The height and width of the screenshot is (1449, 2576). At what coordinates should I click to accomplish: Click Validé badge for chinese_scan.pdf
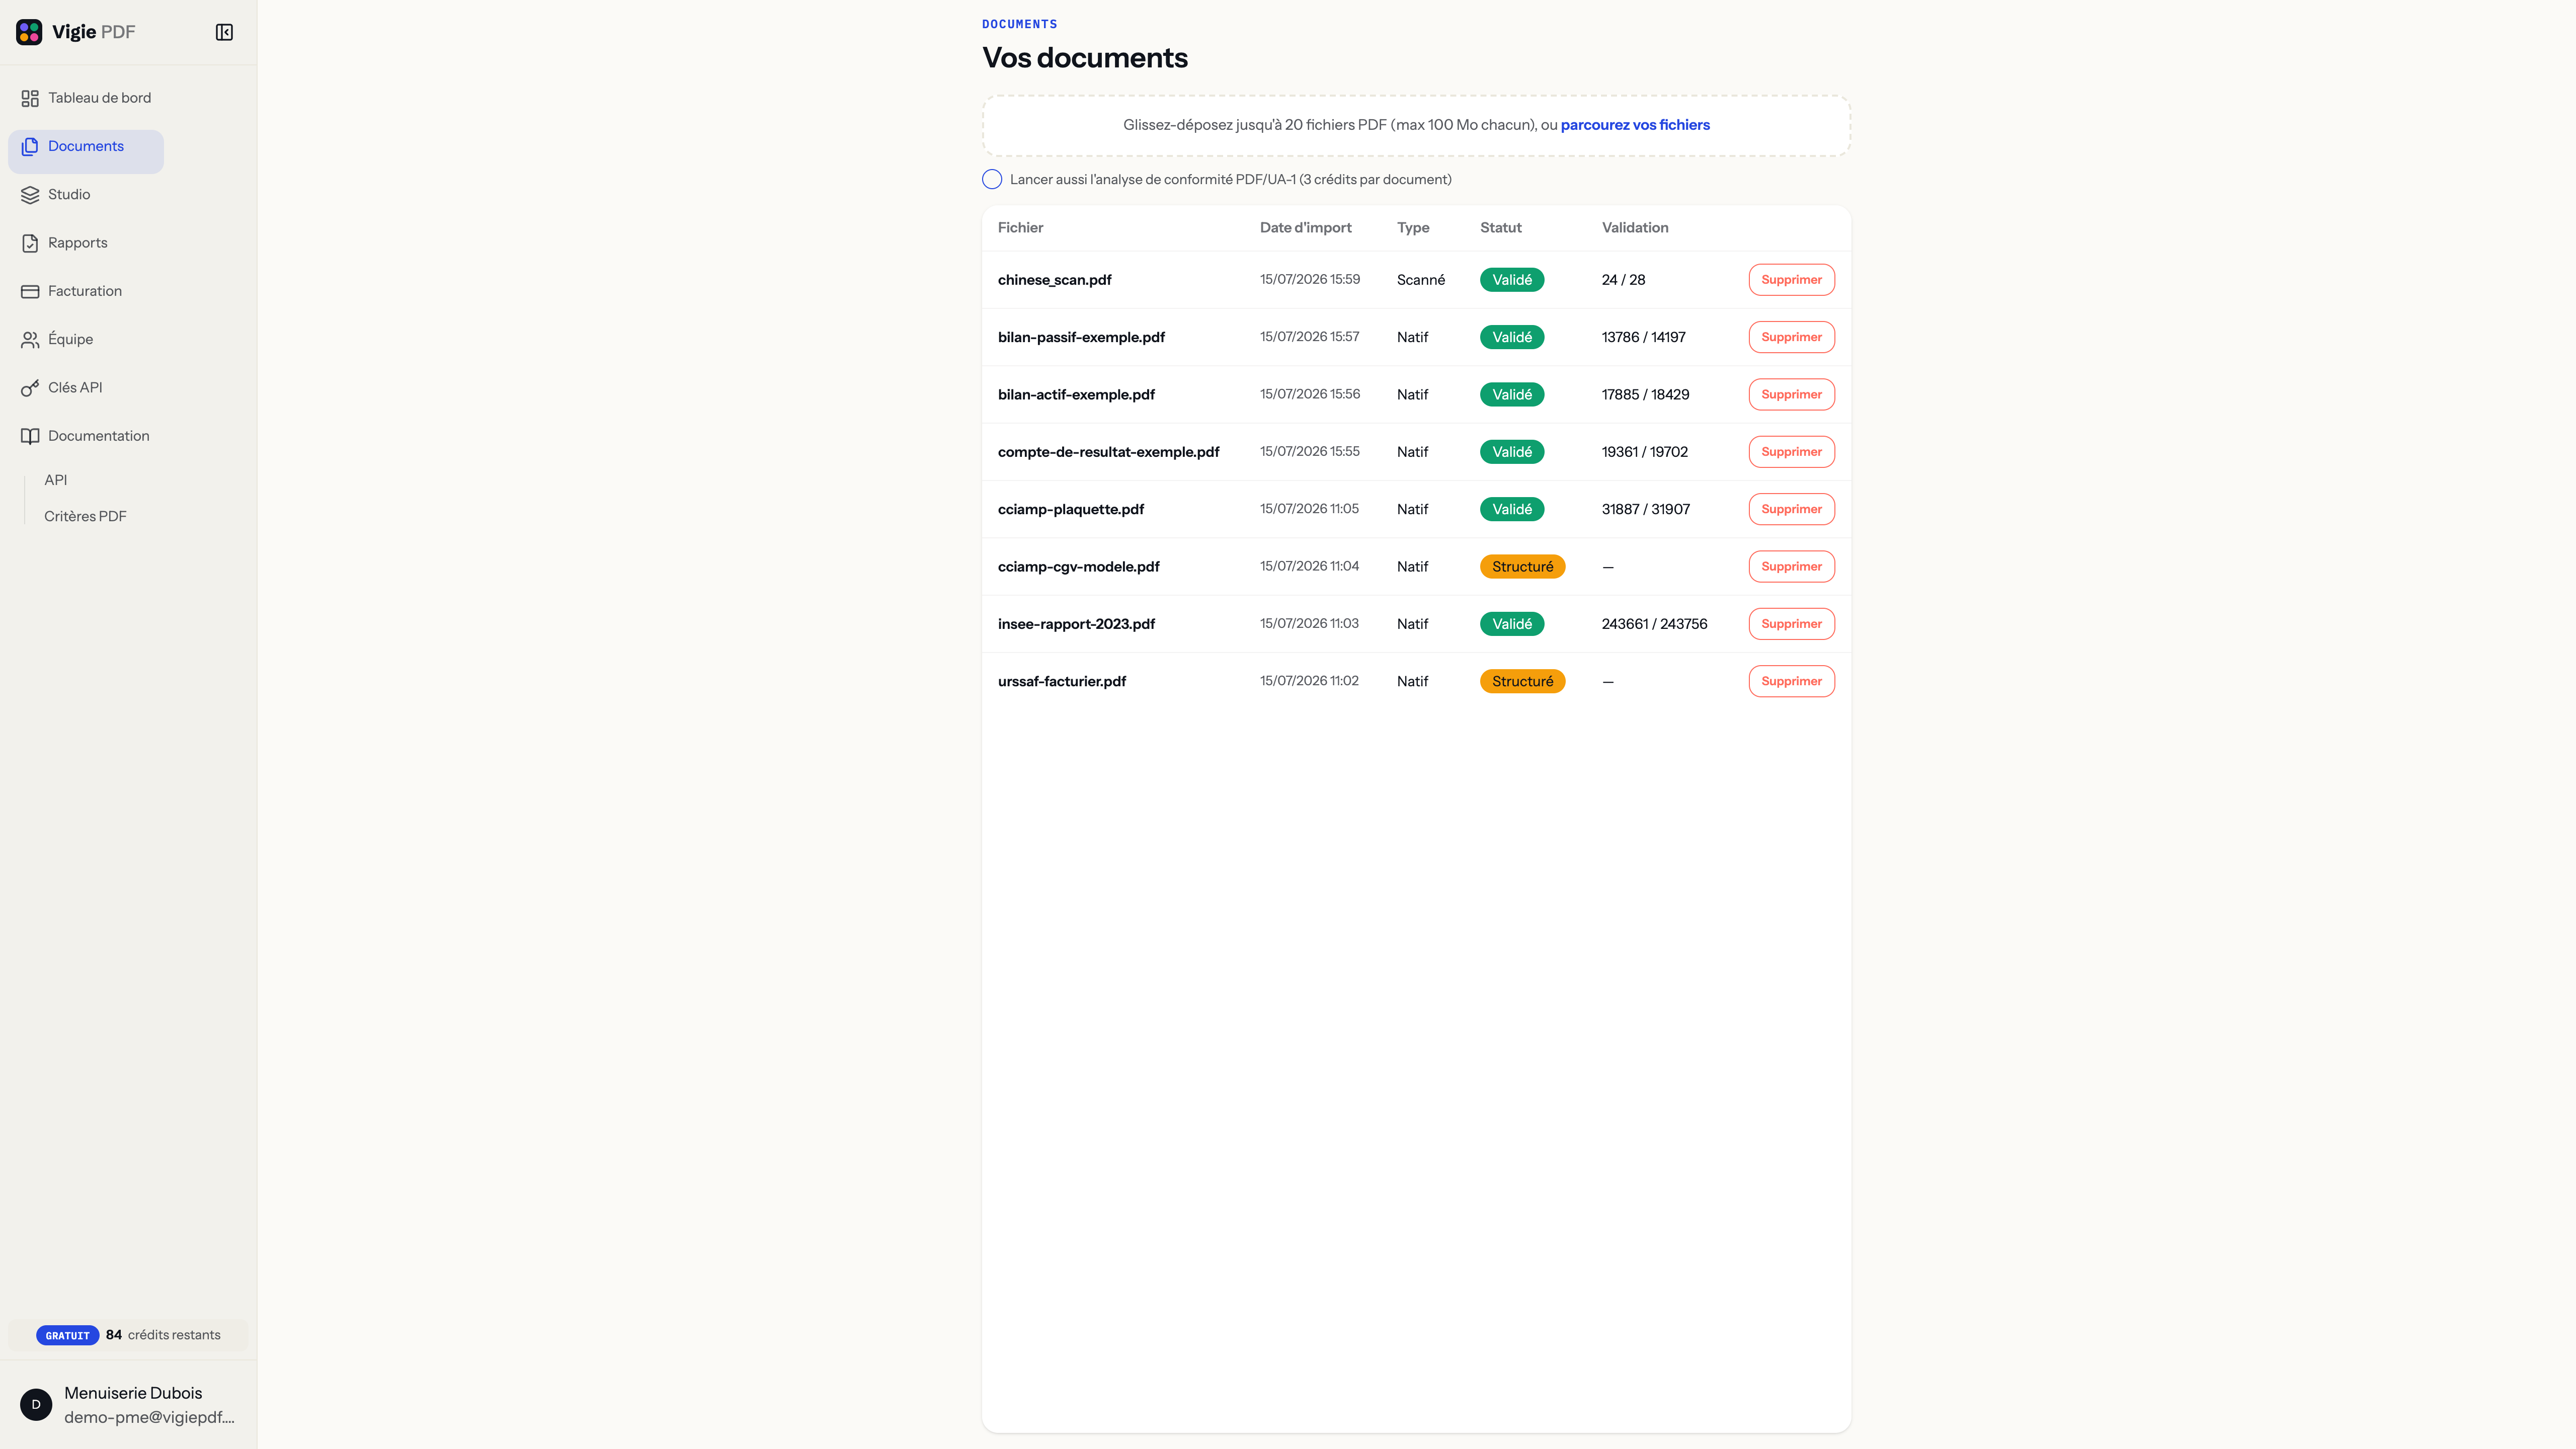click(x=1511, y=280)
